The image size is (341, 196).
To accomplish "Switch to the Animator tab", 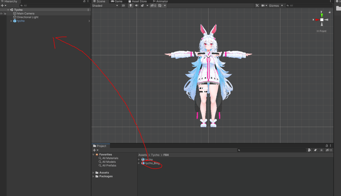I will 160,1.
